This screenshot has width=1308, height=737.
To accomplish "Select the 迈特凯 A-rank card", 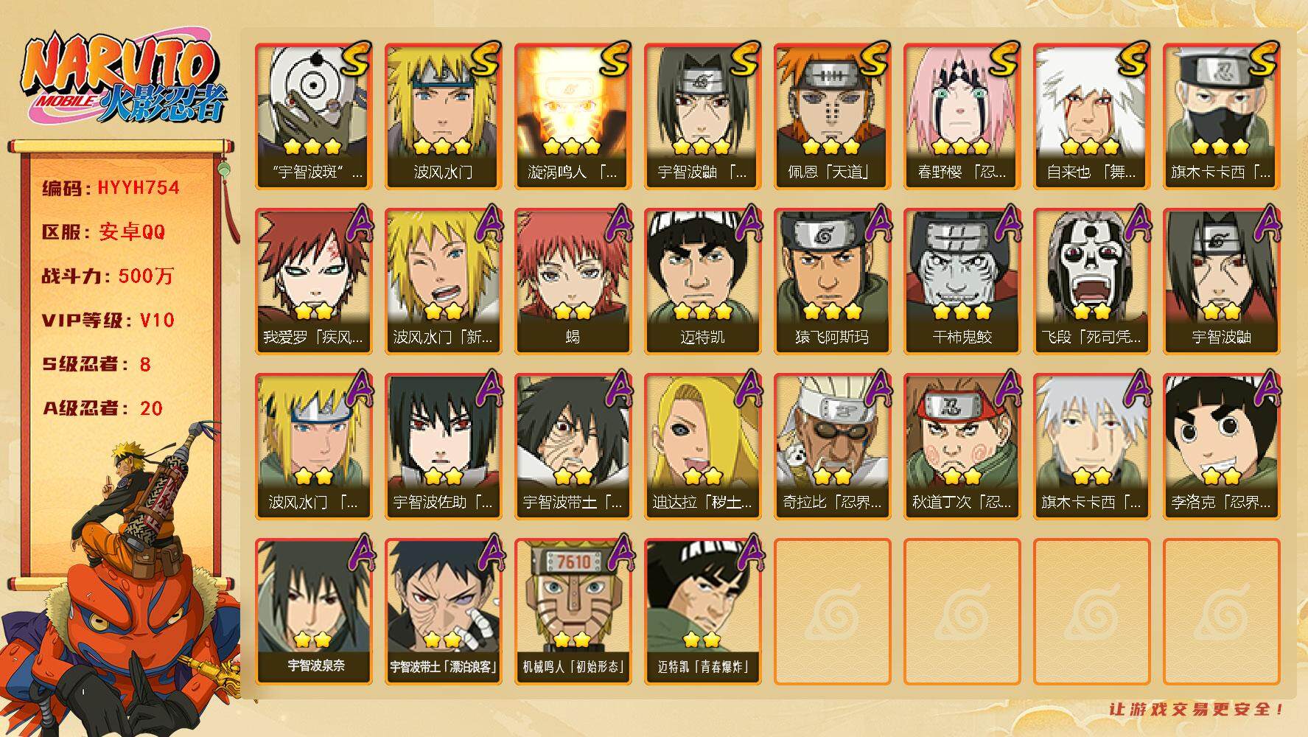I will [x=702, y=282].
